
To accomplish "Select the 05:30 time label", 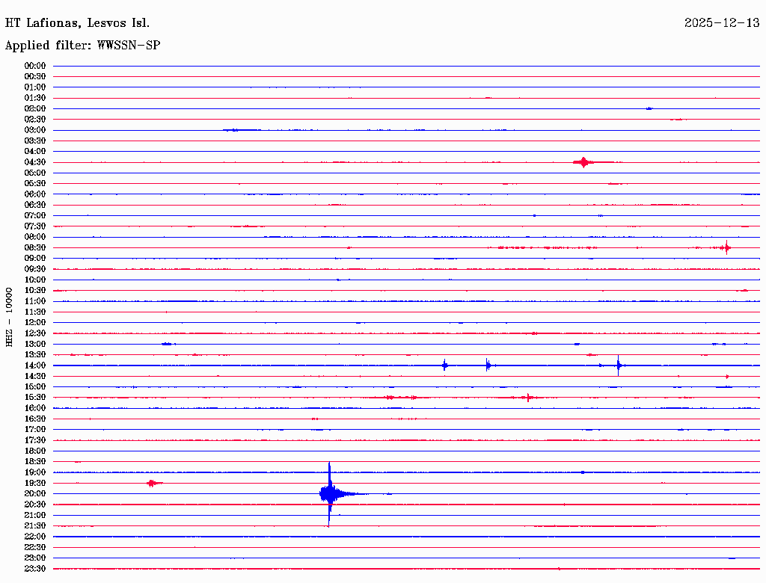I will [x=35, y=184].
